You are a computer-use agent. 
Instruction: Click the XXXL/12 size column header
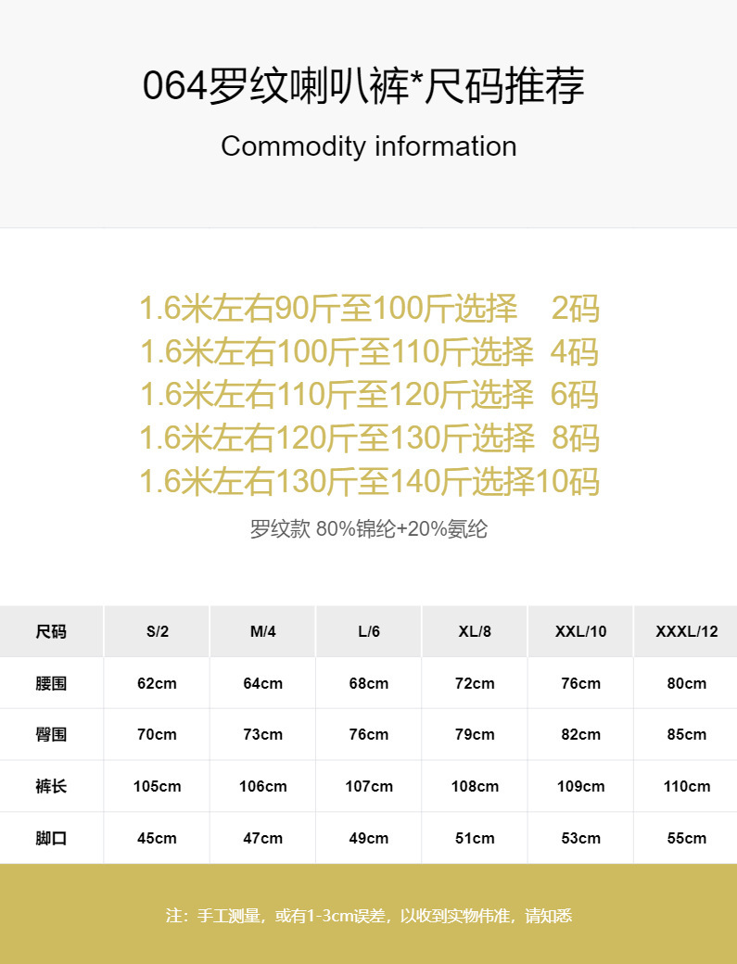(x=686, y=631)
